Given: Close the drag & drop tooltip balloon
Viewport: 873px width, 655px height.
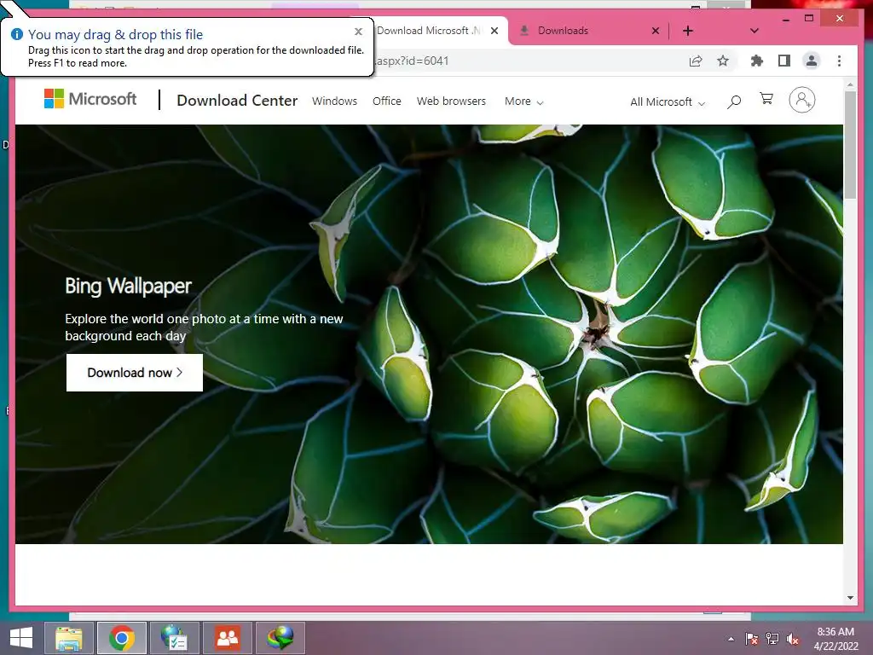Looking at the screenshot, I should 359,32.
